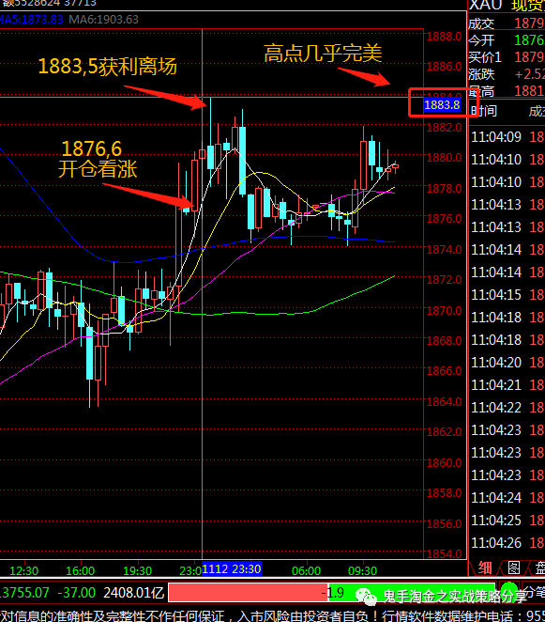The width and height of the screenshot is (545, 622).
Task: Click the 1856.0 price axis label
Action: point(444,523)
